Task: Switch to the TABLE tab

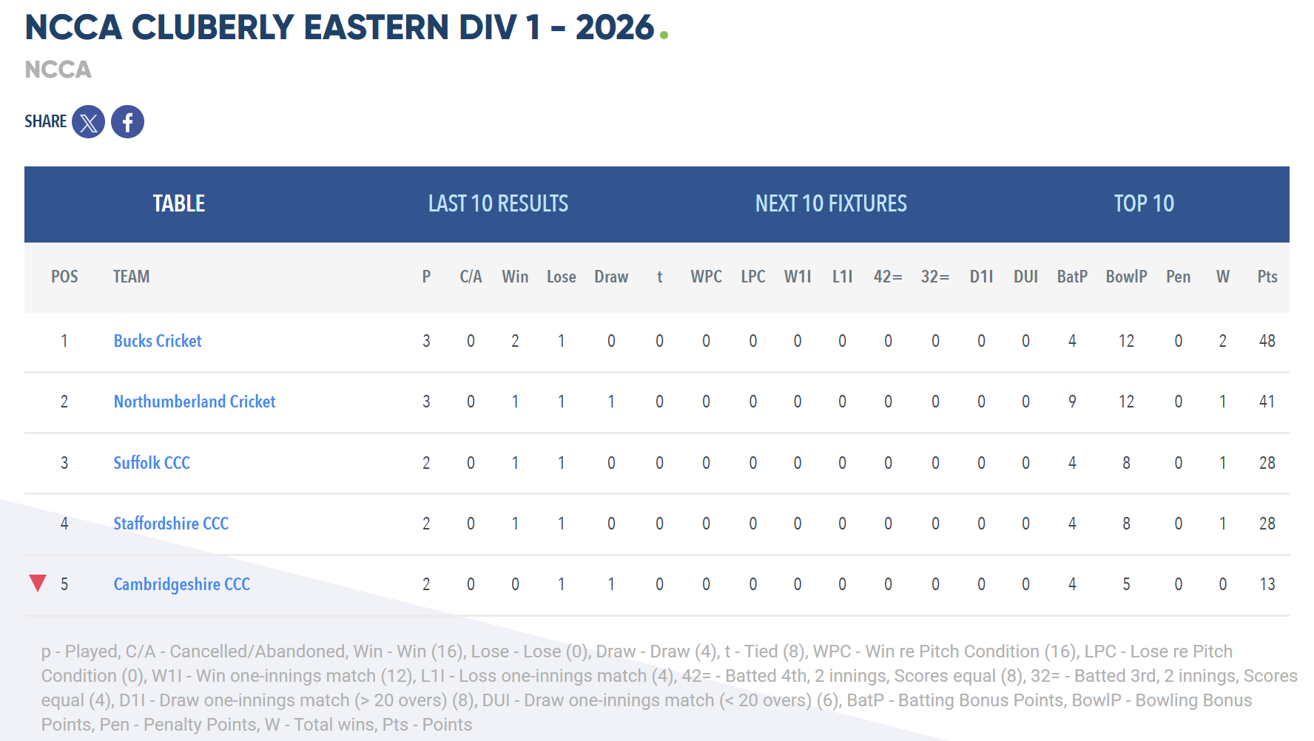Action: [179, 204]
